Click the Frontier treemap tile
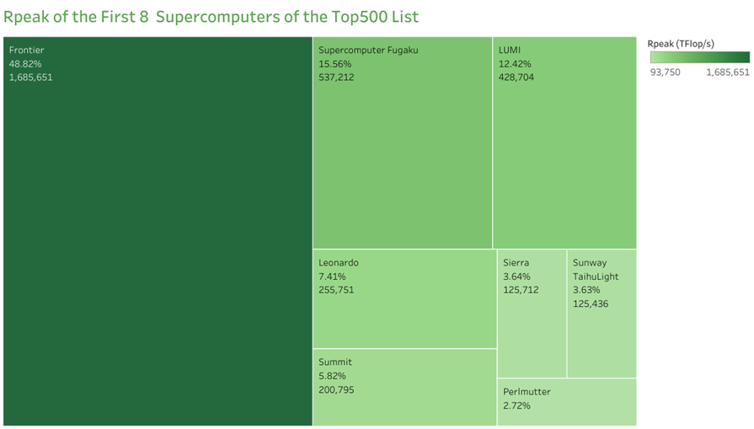This screenshot has width=754, height=429. tap(158, 230)
